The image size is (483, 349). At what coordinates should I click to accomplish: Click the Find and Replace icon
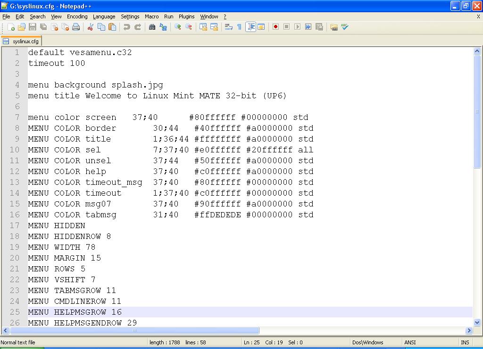[x=163, y=27]
